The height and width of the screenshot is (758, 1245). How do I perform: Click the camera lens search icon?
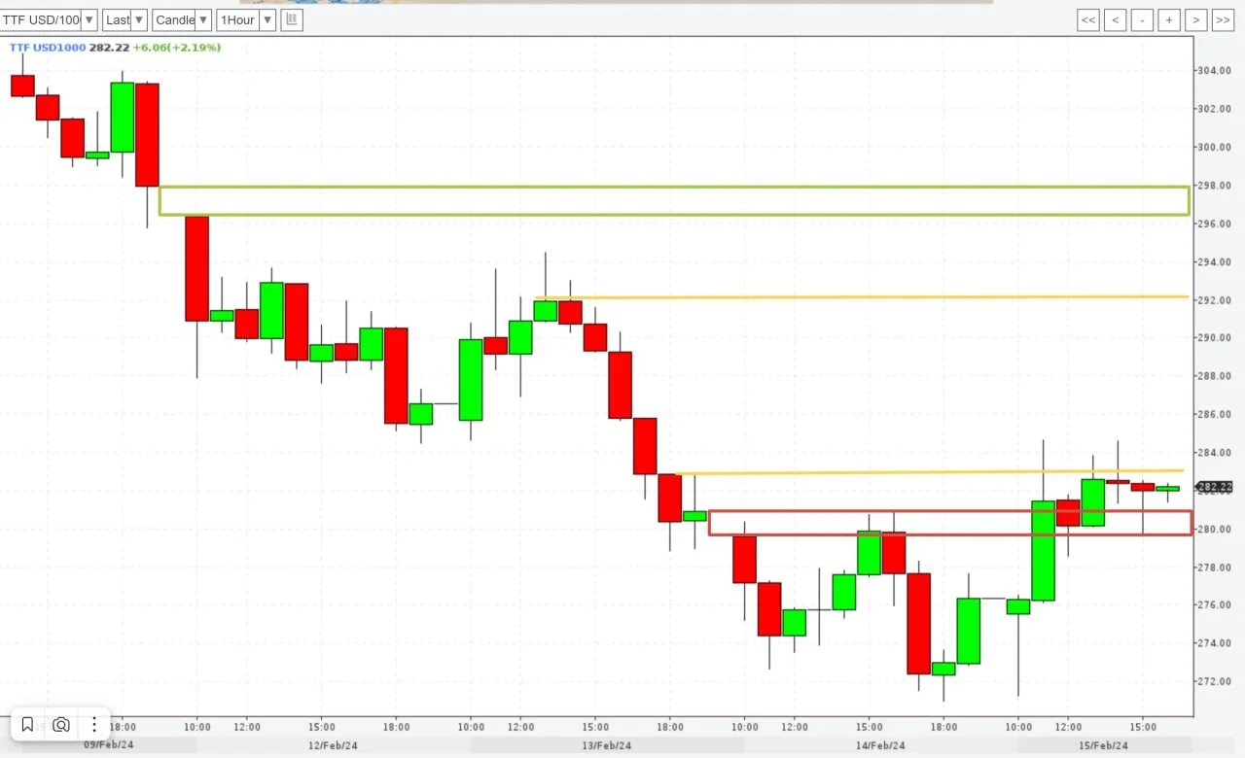click(61, 724)
